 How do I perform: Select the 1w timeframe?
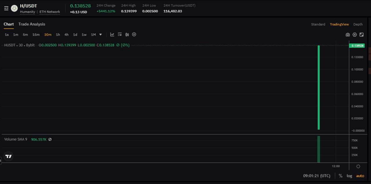(x=84, y=35)
